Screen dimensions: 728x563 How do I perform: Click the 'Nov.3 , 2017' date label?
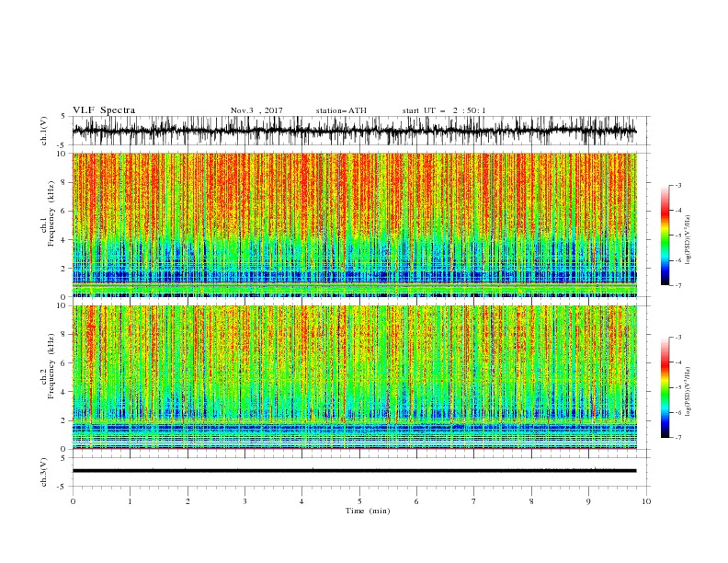[x=256, y=110]
